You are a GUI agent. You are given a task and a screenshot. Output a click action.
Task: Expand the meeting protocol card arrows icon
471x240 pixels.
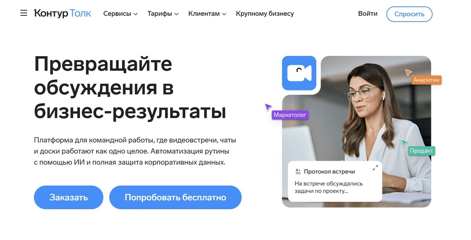(x=375, y=168)
